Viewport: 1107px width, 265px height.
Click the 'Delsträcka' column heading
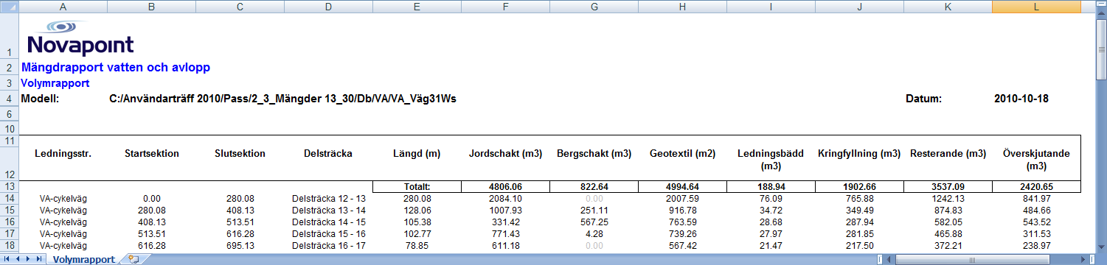pyautogui.click(x=328, y=154)
